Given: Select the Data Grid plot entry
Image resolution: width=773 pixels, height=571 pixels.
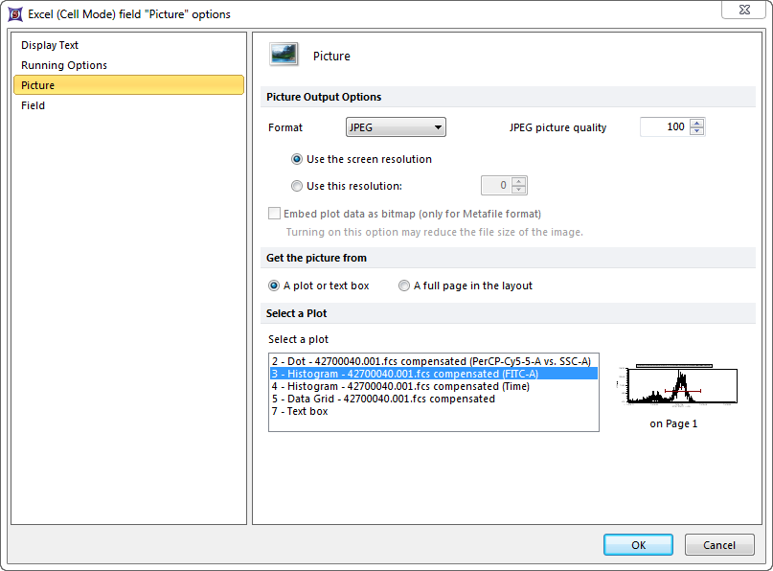Looking at the screenshot, I should pyautogui.click(x=383, y=399).
